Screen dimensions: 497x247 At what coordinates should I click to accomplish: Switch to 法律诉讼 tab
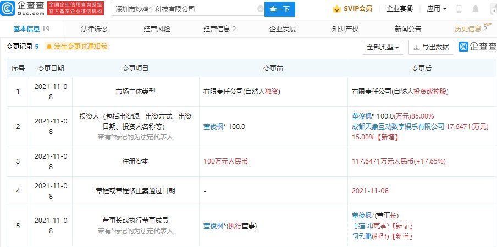pyautogui.click(x=94, y=29)
